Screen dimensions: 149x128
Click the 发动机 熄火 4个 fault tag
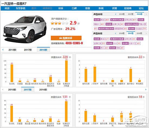[x=101, y=48]
